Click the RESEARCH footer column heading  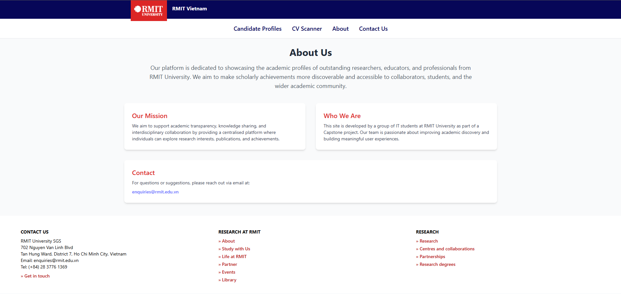coord(427,232)
